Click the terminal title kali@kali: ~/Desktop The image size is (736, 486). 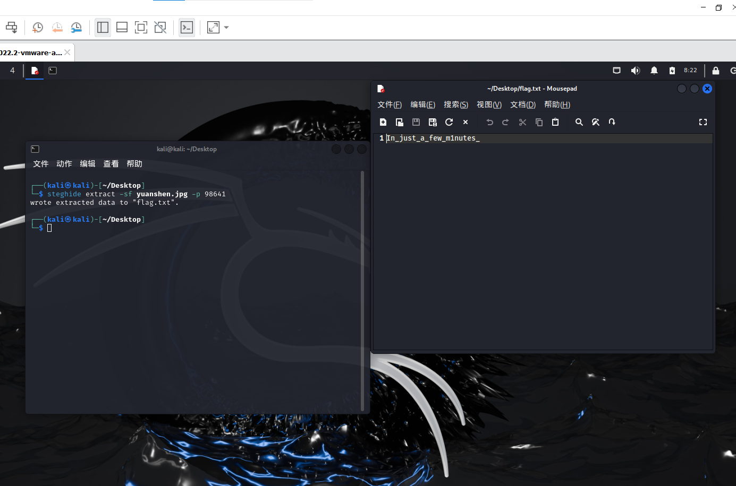[187, 149]
